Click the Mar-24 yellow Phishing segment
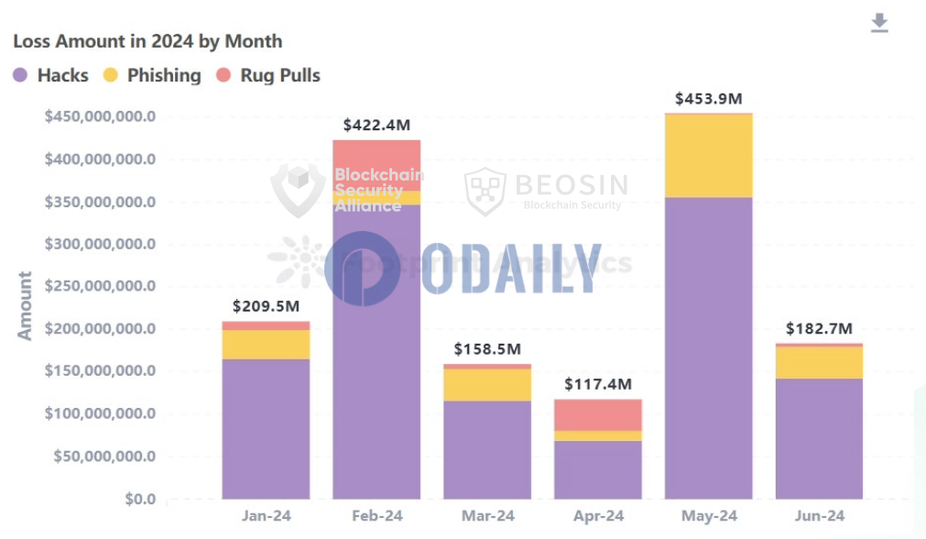 click(487, 385)
